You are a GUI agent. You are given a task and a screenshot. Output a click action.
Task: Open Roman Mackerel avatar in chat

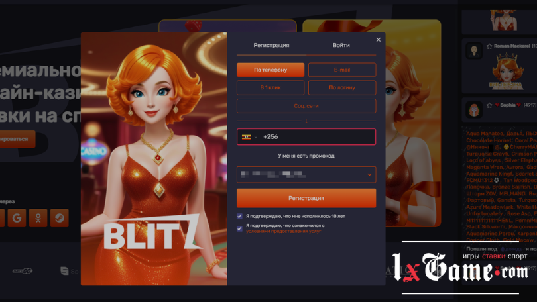(474, 51)
